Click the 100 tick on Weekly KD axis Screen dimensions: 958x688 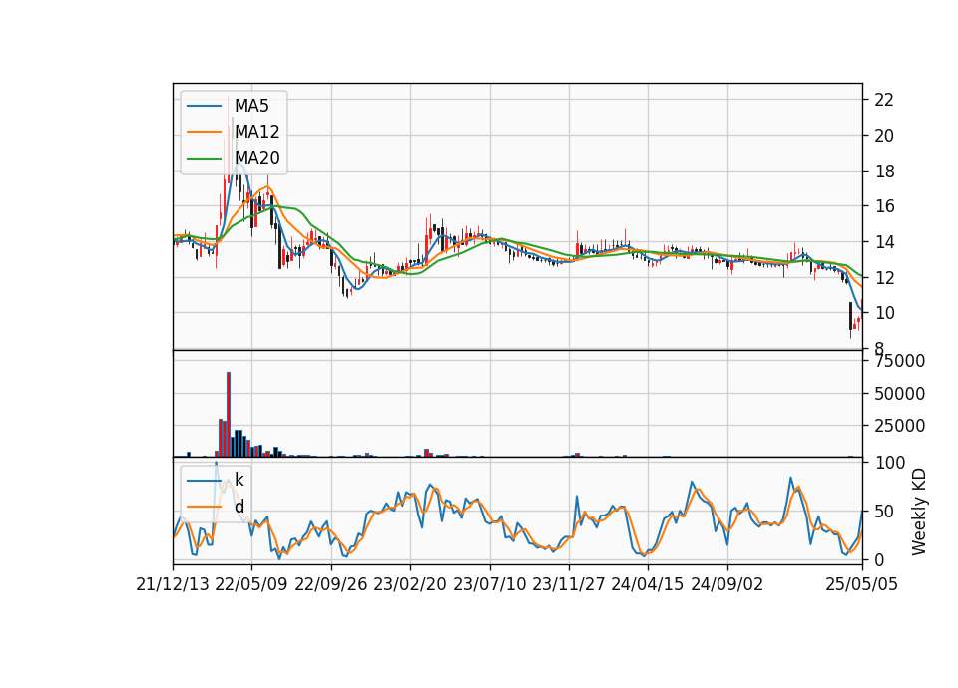point(890,463)
